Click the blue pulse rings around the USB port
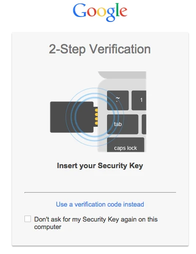The height and width of the screenshot is (254, 196). coord(95,117)
